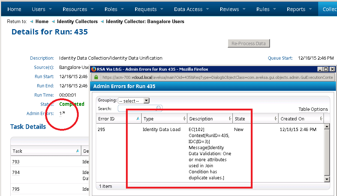337x196 pixels.
Task: Click the sort icon on Created On column
Action: [x=321, y=119]
